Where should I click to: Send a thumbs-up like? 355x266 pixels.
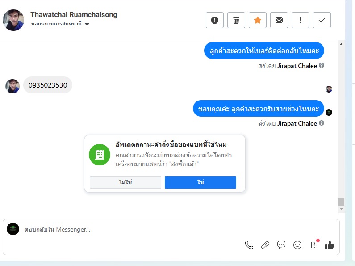tap(330, 245)
